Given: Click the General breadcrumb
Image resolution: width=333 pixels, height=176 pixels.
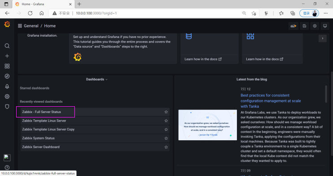Looking at the screenshot, I should 31,26.
